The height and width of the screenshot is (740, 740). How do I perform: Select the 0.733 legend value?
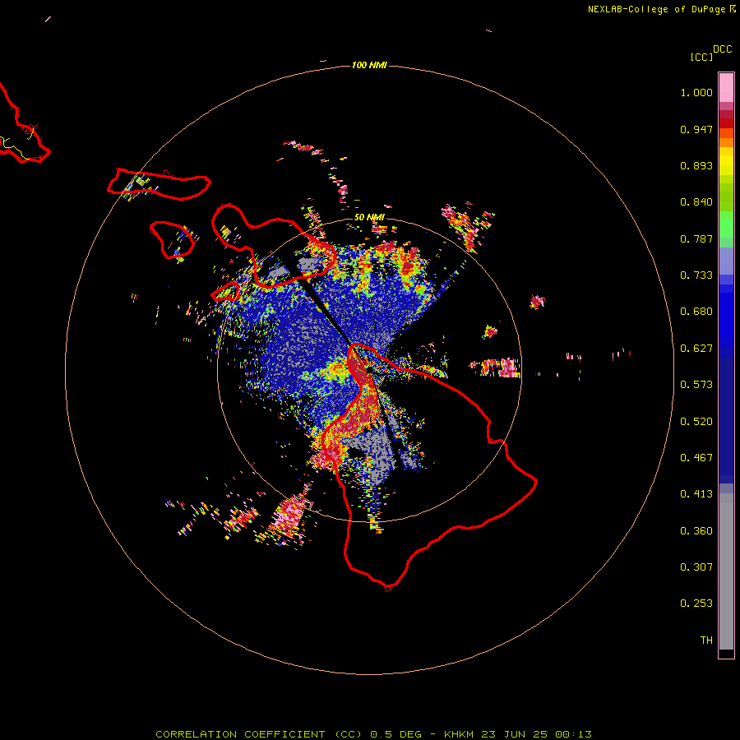pyautogui.click(x=696, y=275)
